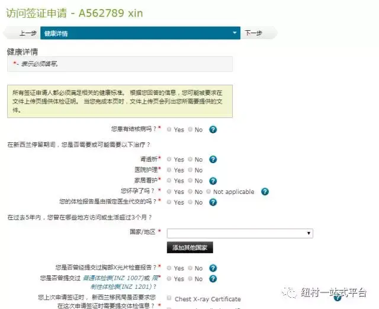Select Yes for 医院护理
Image resolution: width=379 pixels, height=309 pixels.
pyautogui.click(x=169, y=170)
